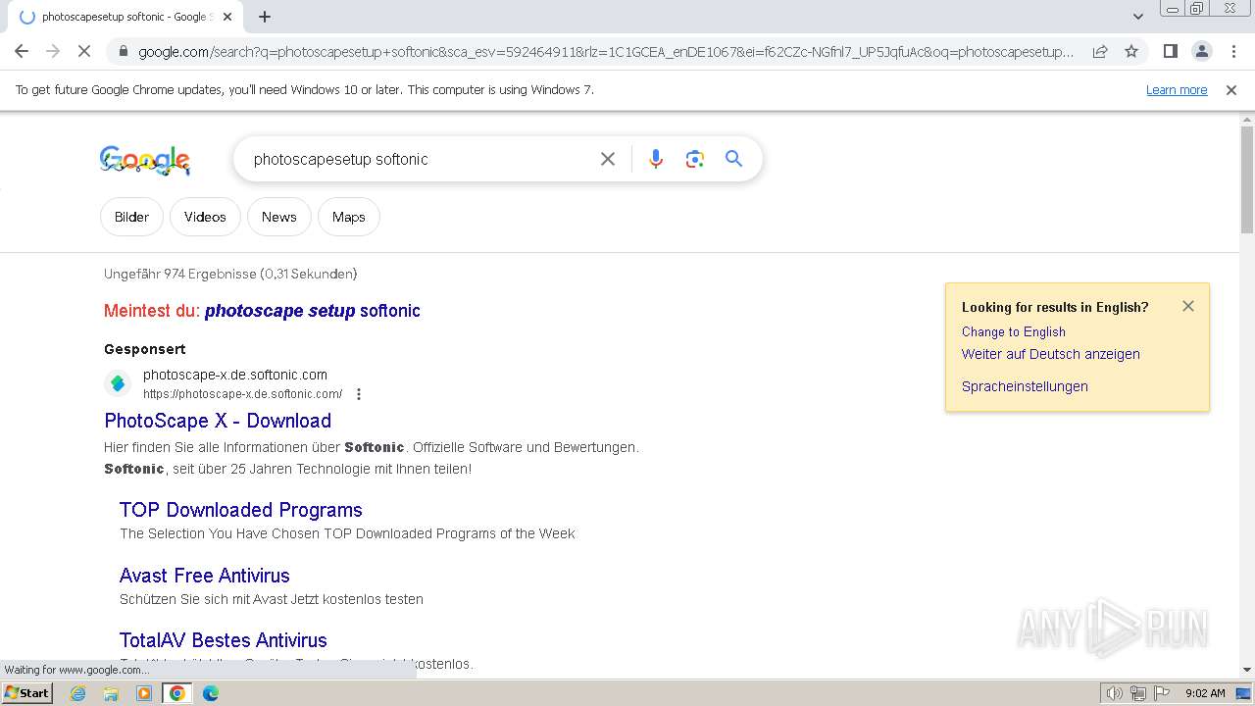This screenshot has height=706, width=1255.
Task: Open volume control in system tray
Action: coord(1114,693)
